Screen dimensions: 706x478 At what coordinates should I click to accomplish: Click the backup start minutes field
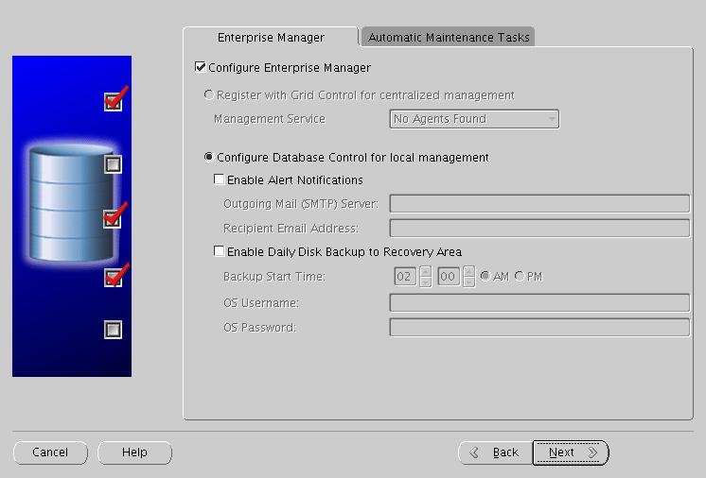449,276
